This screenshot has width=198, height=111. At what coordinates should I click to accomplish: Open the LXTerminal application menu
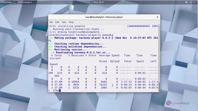(x=24, y=2)
